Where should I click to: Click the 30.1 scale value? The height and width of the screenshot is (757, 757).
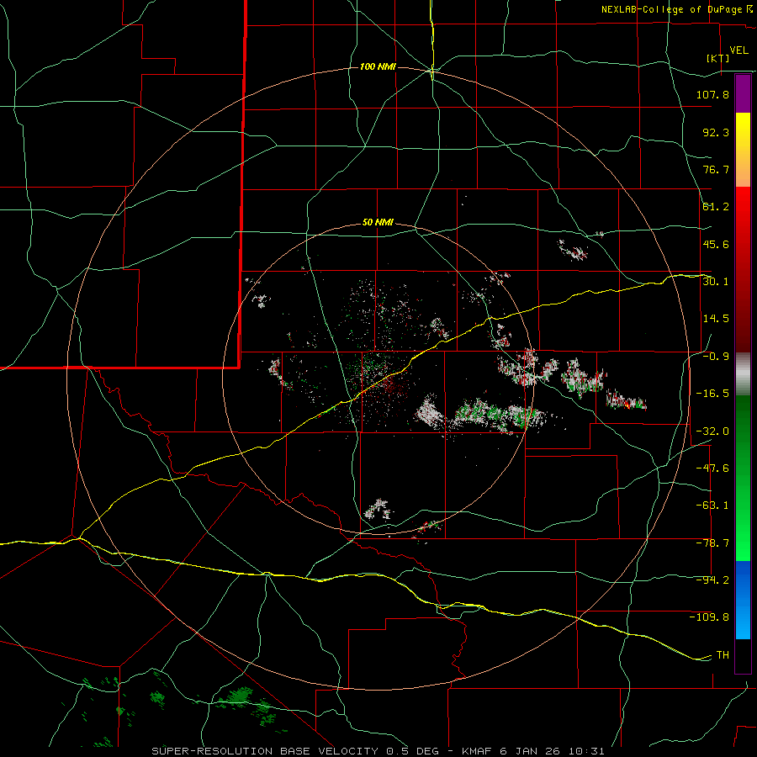tap(716, 282)
